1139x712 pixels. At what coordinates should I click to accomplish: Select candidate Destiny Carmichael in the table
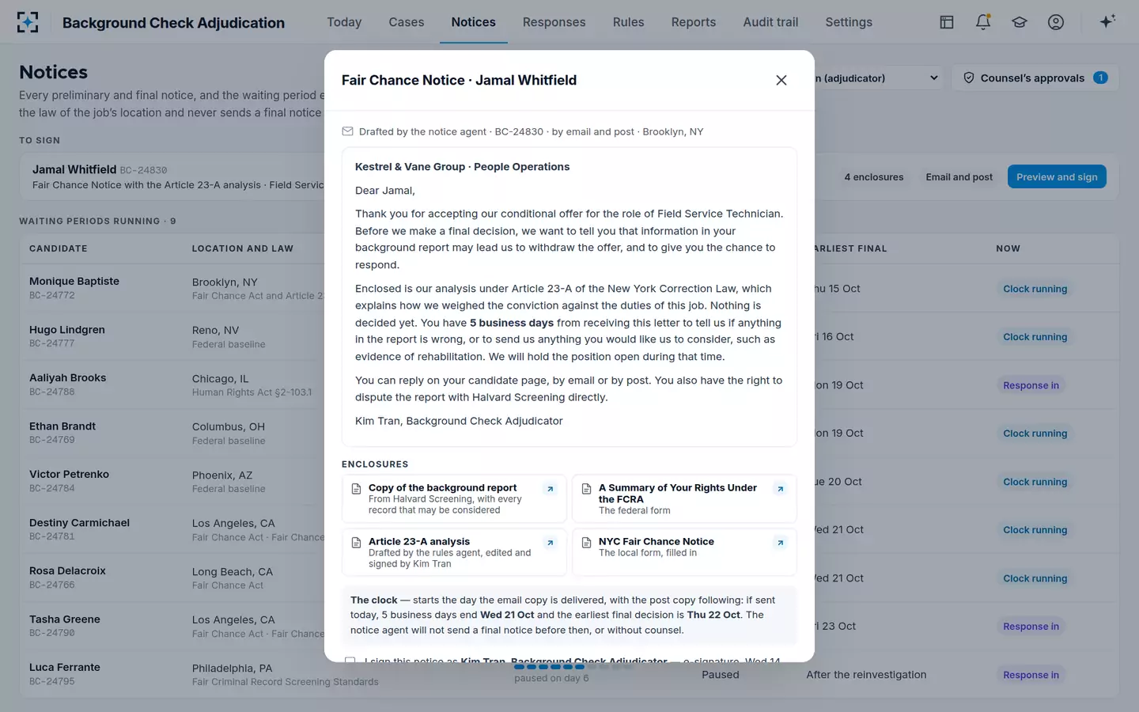79,522
